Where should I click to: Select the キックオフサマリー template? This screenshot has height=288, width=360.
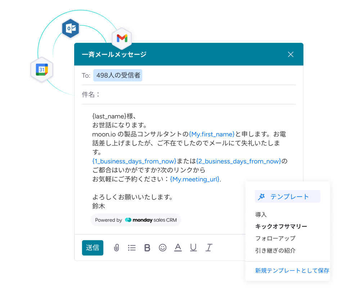click(x=281, y=226)
